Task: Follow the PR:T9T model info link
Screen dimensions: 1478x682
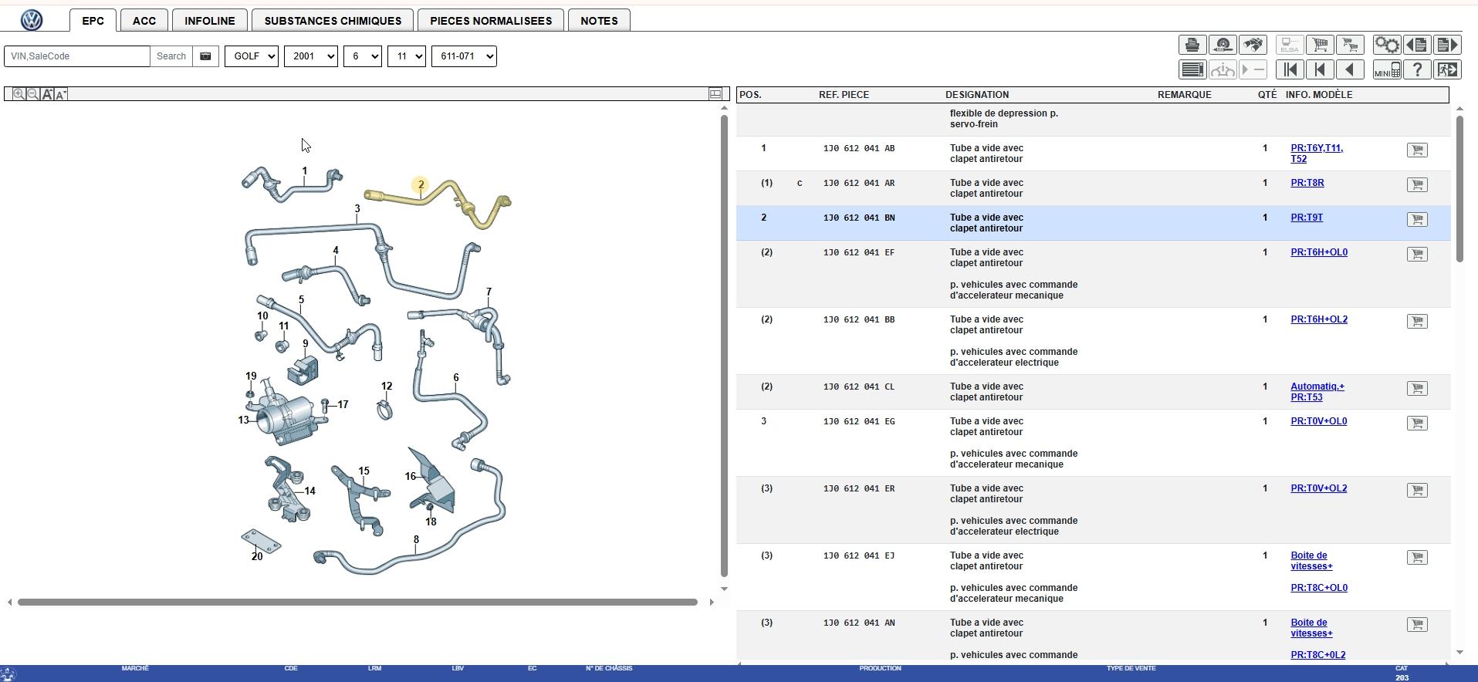Action: coord(1306,218)
